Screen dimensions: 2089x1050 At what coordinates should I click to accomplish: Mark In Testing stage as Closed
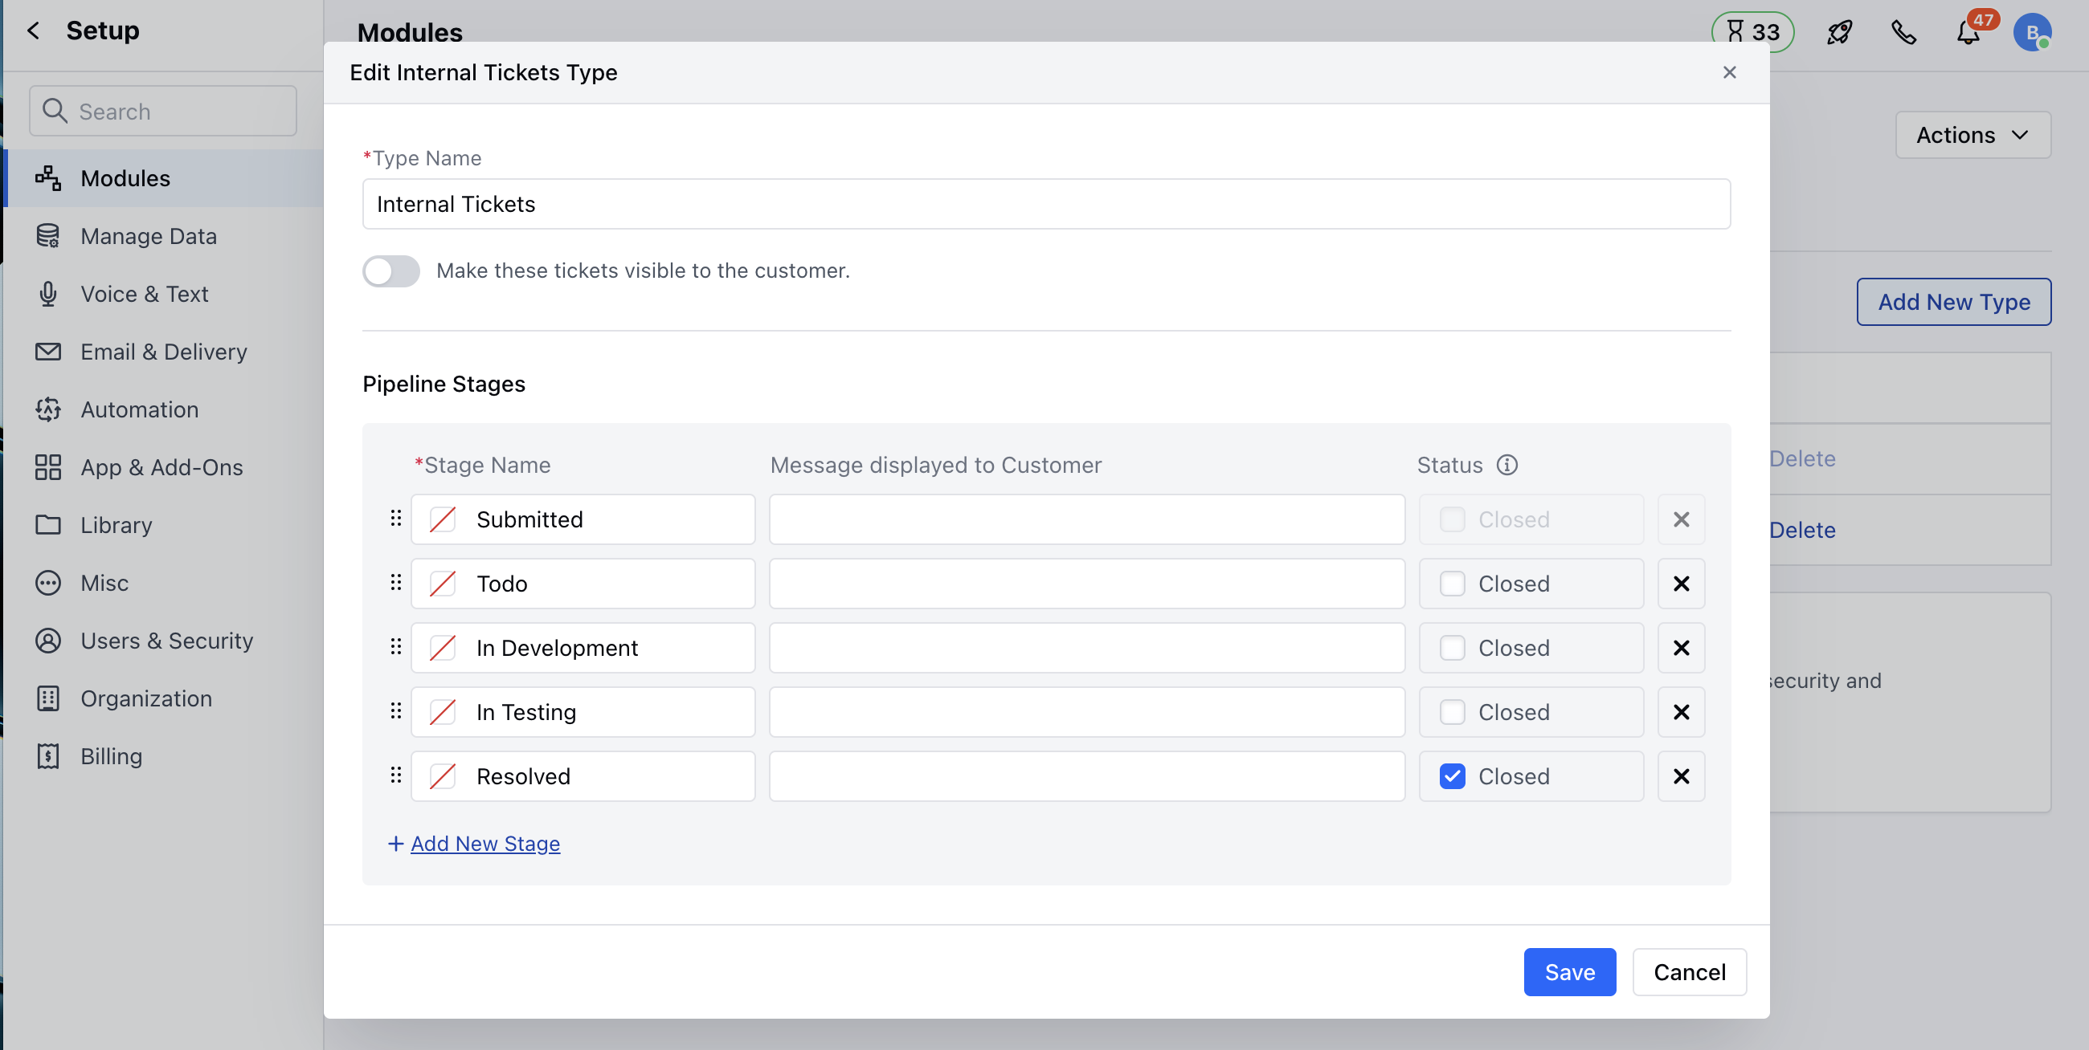[1452, 711]
